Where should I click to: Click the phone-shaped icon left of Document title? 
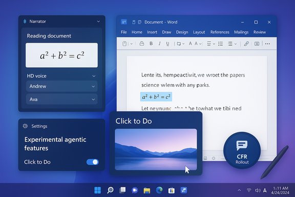pos(134,22)
